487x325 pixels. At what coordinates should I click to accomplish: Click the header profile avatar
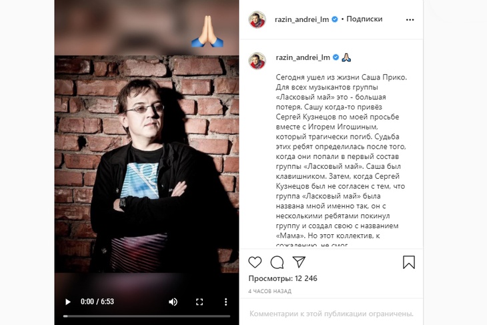[257, 19]
